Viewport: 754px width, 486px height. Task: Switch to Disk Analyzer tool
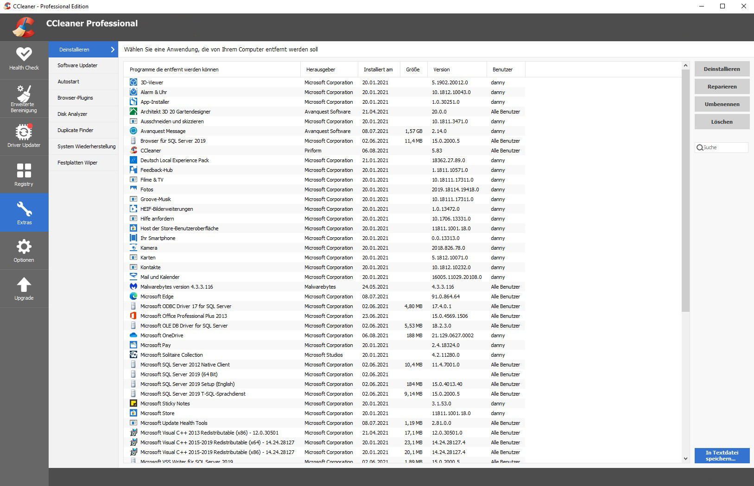pos(72,114)
